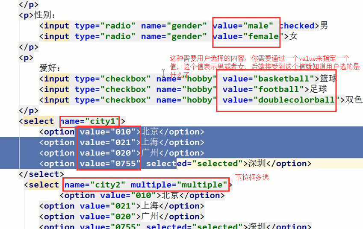Click value="doublecolorball" in the checkbox input

point(281,100)
